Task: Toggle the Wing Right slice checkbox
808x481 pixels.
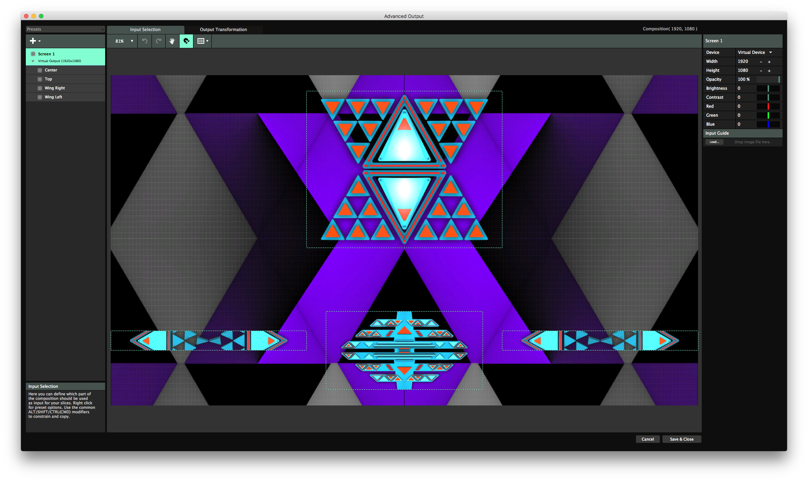Action: click(x=39, y=88)
